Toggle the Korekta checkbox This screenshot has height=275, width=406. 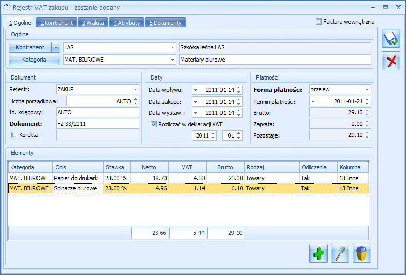click(14, 135)
